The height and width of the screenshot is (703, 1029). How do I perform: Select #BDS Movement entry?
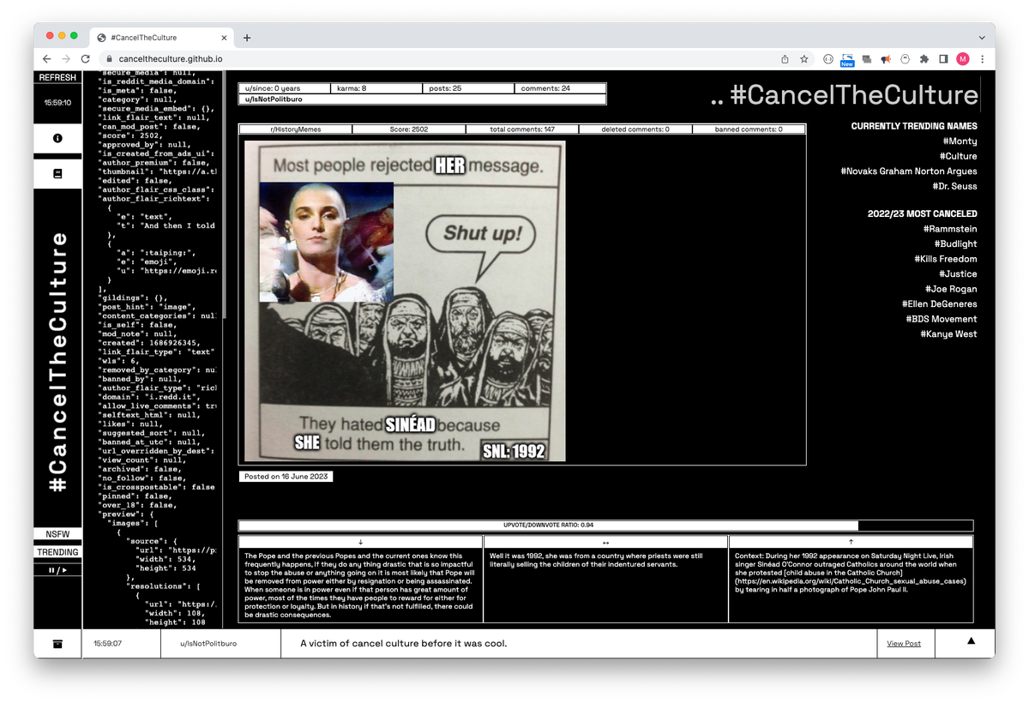tap(942, 319)
